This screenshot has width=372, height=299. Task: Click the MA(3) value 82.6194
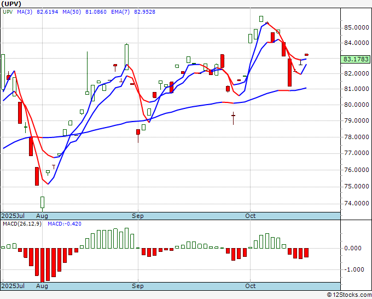(47, 12)
